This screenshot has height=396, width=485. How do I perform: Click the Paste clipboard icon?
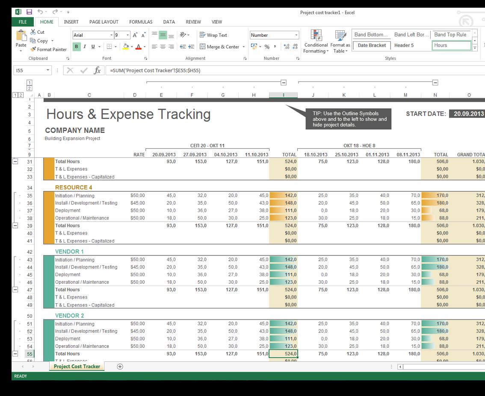pos(21,35)
